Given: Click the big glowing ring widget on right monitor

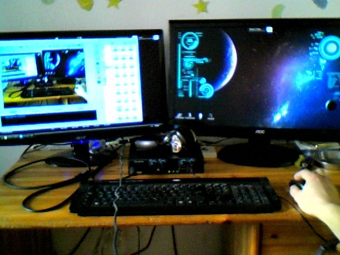Looking at the screenshot, I should pos(330,48).
